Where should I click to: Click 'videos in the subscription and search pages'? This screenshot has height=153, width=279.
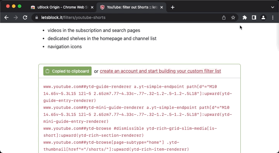(94, 30)
